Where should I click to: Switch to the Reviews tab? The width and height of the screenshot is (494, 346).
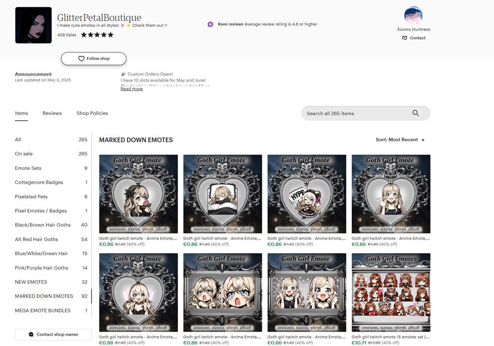(52, 114)
